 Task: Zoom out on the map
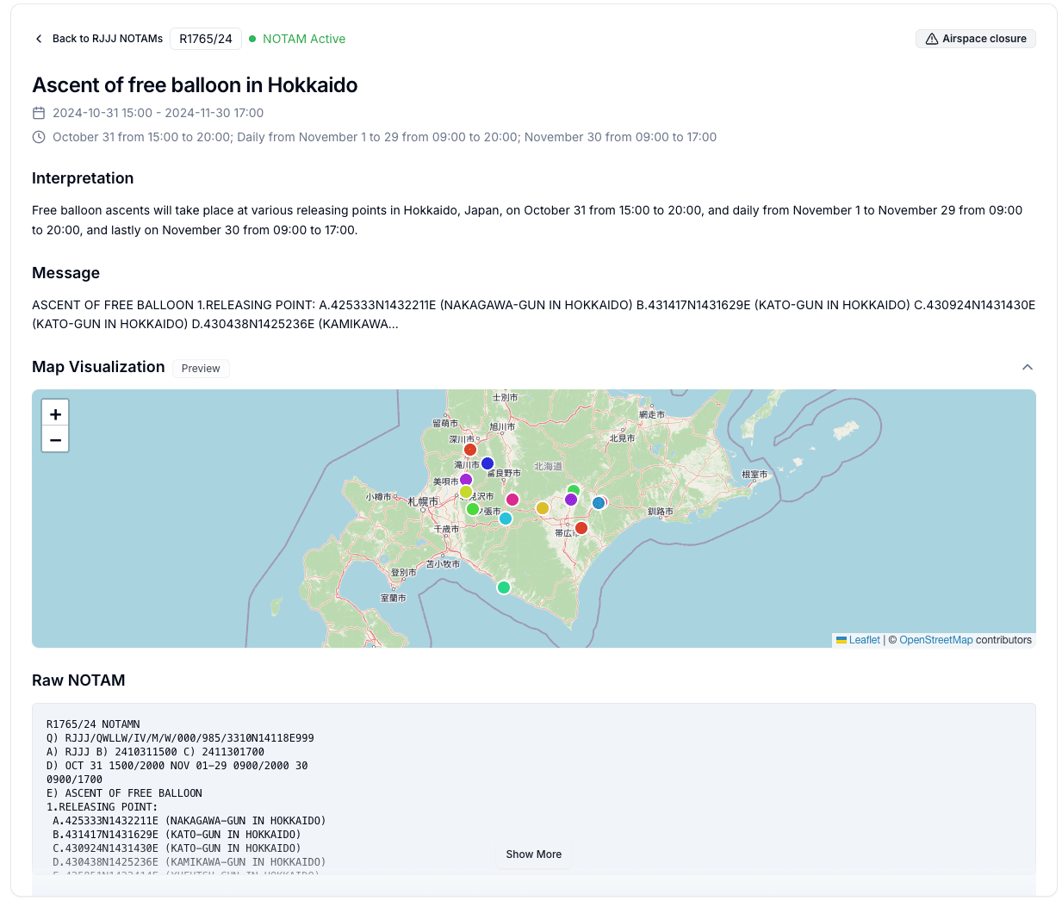[x=55, y=440]
